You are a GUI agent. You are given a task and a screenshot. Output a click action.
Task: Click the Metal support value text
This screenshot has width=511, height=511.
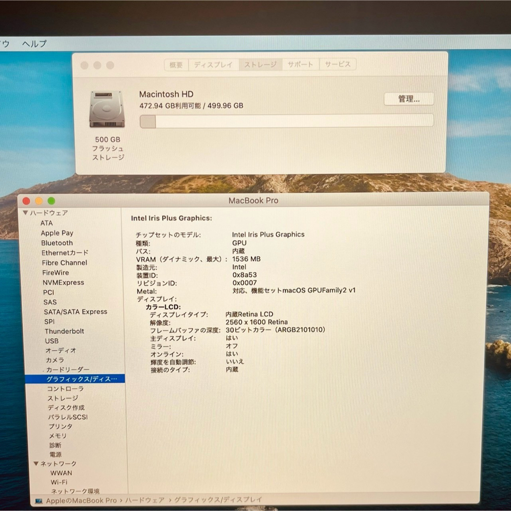[294, 291]
